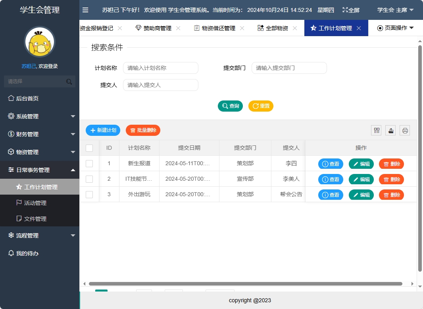The width and height of the screenshot is (423, 309).
Task: Click the 新建计划 button
Action: (103, 130)
